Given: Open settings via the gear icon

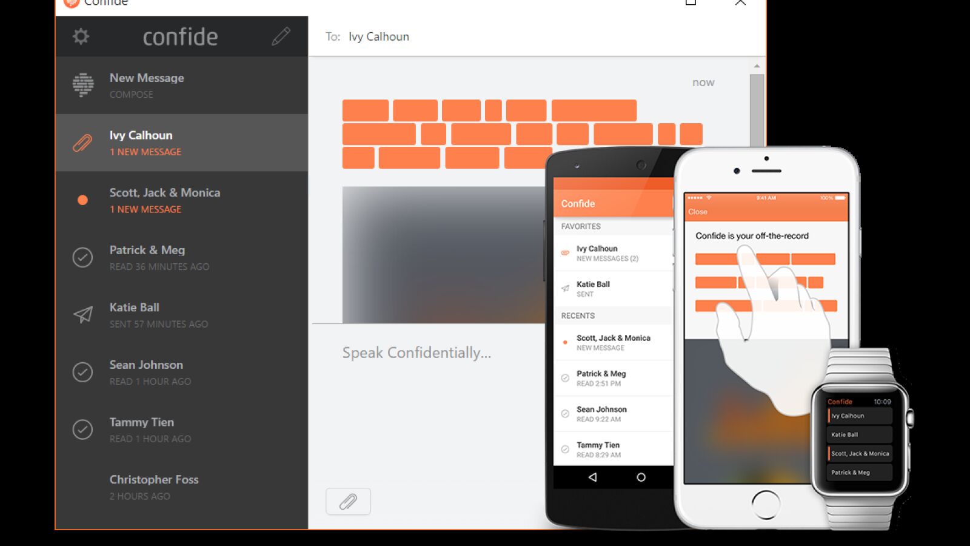Looking at the screenshot, I should 81,36.
